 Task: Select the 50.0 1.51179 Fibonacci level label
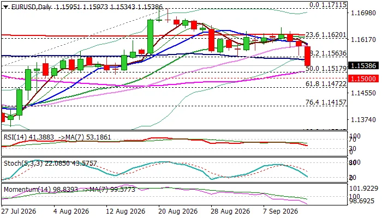point(326,69)
